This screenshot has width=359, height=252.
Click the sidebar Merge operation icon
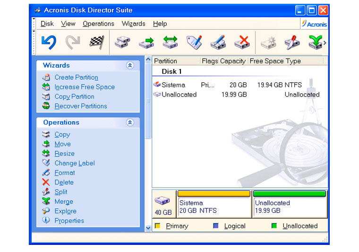(46, 201)
